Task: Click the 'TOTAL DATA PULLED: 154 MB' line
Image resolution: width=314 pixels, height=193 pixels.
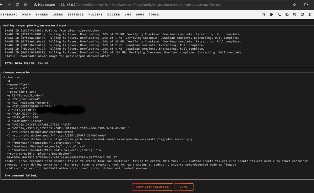Action: [26, 63]
